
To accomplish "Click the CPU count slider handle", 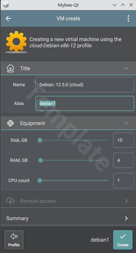I will pyautogui.click(x=40, y=180).
